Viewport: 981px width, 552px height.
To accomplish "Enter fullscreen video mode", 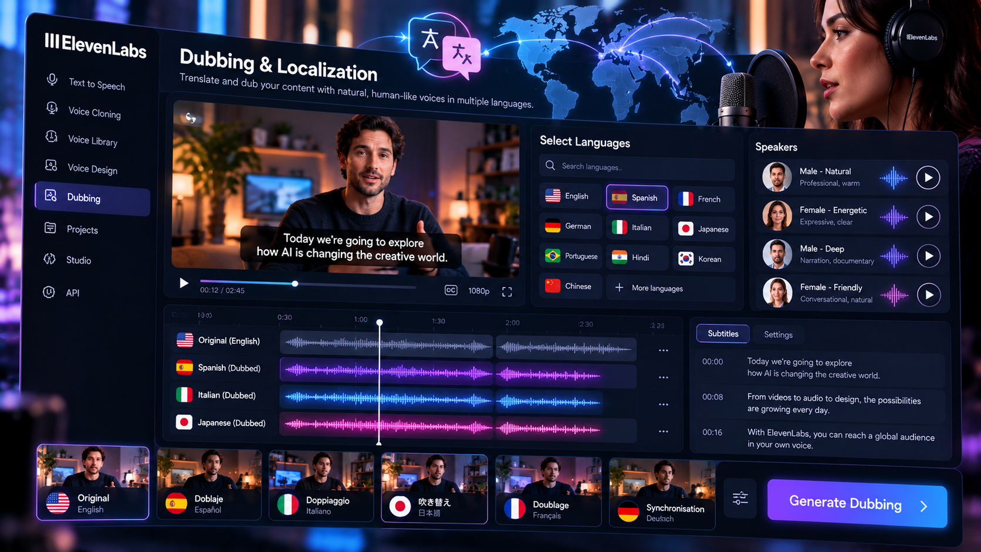I will pyautogui.click(x=507, y=292).
